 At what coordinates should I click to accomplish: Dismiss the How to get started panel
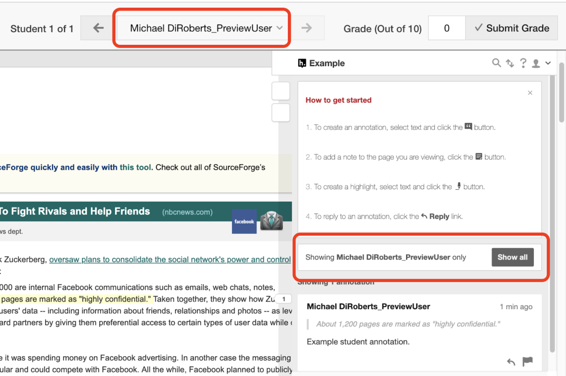[530, 92]
